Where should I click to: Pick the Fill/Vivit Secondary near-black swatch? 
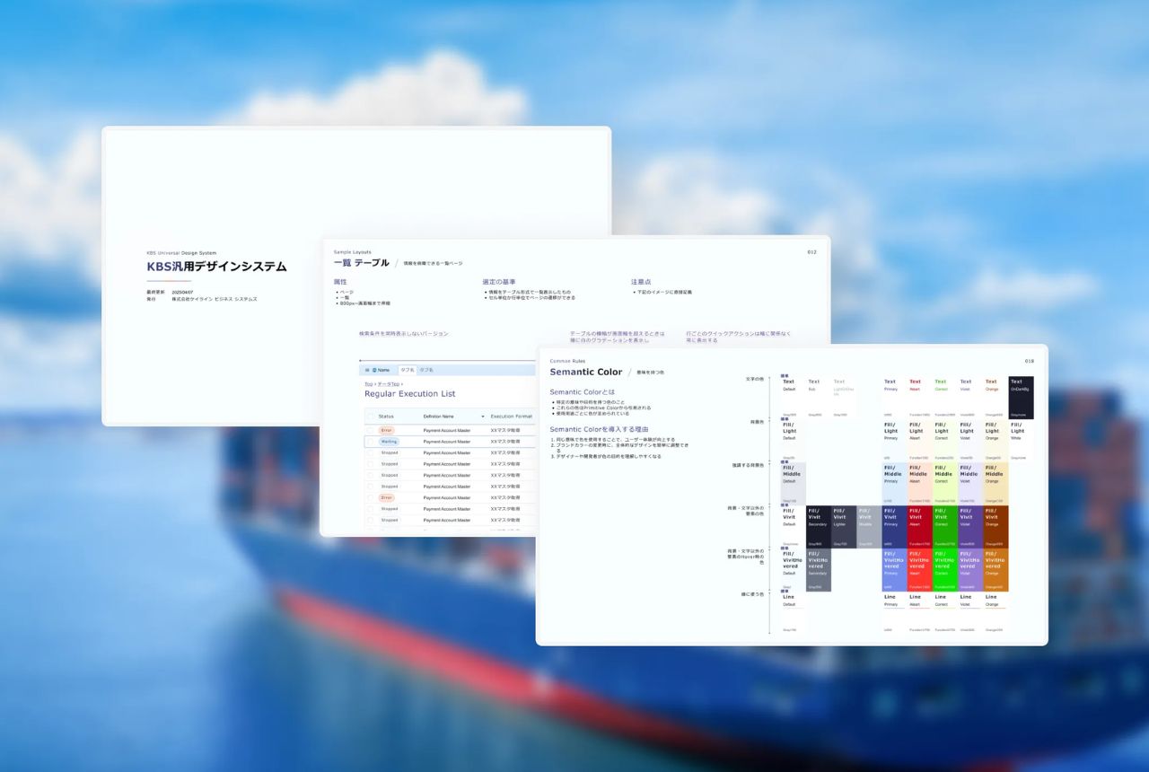(x=819, y=527)
